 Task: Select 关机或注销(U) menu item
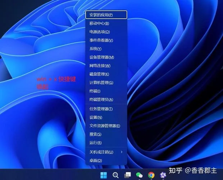(x=106, y=152)
